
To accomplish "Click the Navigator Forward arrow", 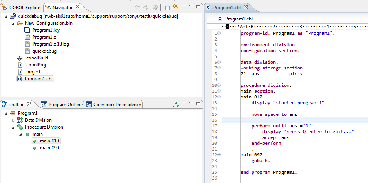I will (146, 7).
